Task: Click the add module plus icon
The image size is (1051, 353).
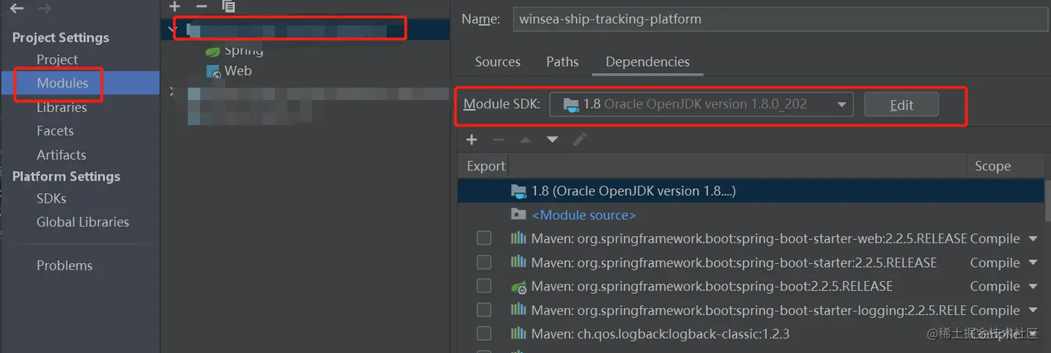Action: coord(174,6)
